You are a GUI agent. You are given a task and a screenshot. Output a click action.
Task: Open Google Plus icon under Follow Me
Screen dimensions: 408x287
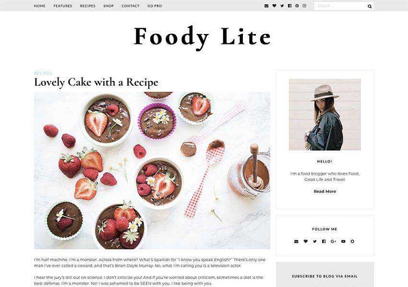pos(333,241)
